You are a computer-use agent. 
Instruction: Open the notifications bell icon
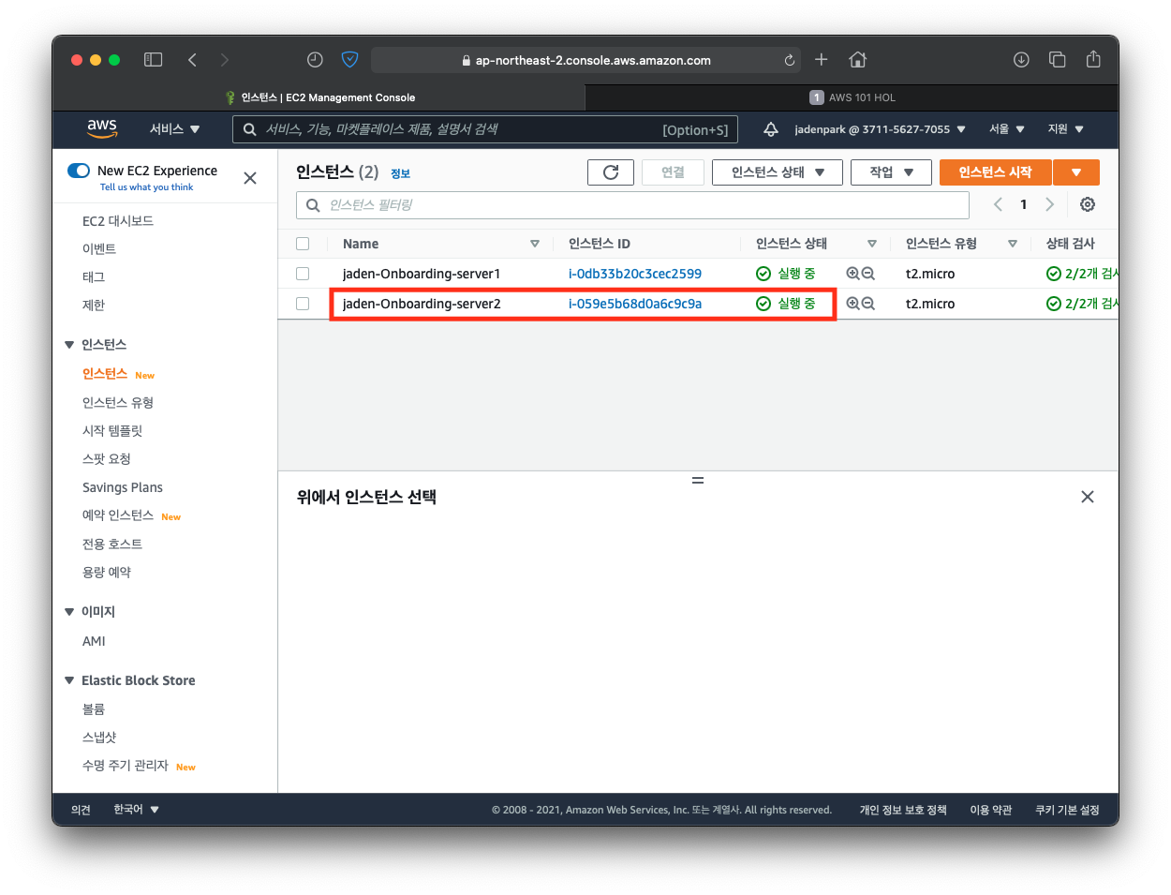771,129
